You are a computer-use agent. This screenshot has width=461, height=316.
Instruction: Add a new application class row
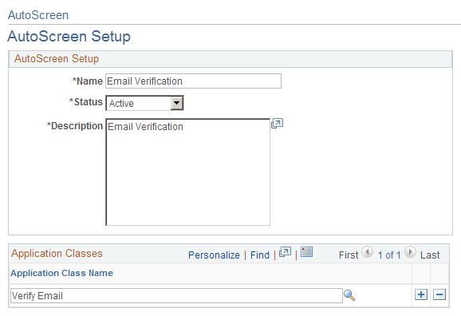point(421,294)
